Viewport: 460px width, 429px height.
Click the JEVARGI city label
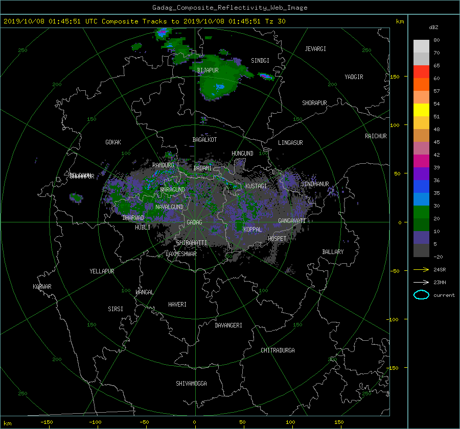315,49
